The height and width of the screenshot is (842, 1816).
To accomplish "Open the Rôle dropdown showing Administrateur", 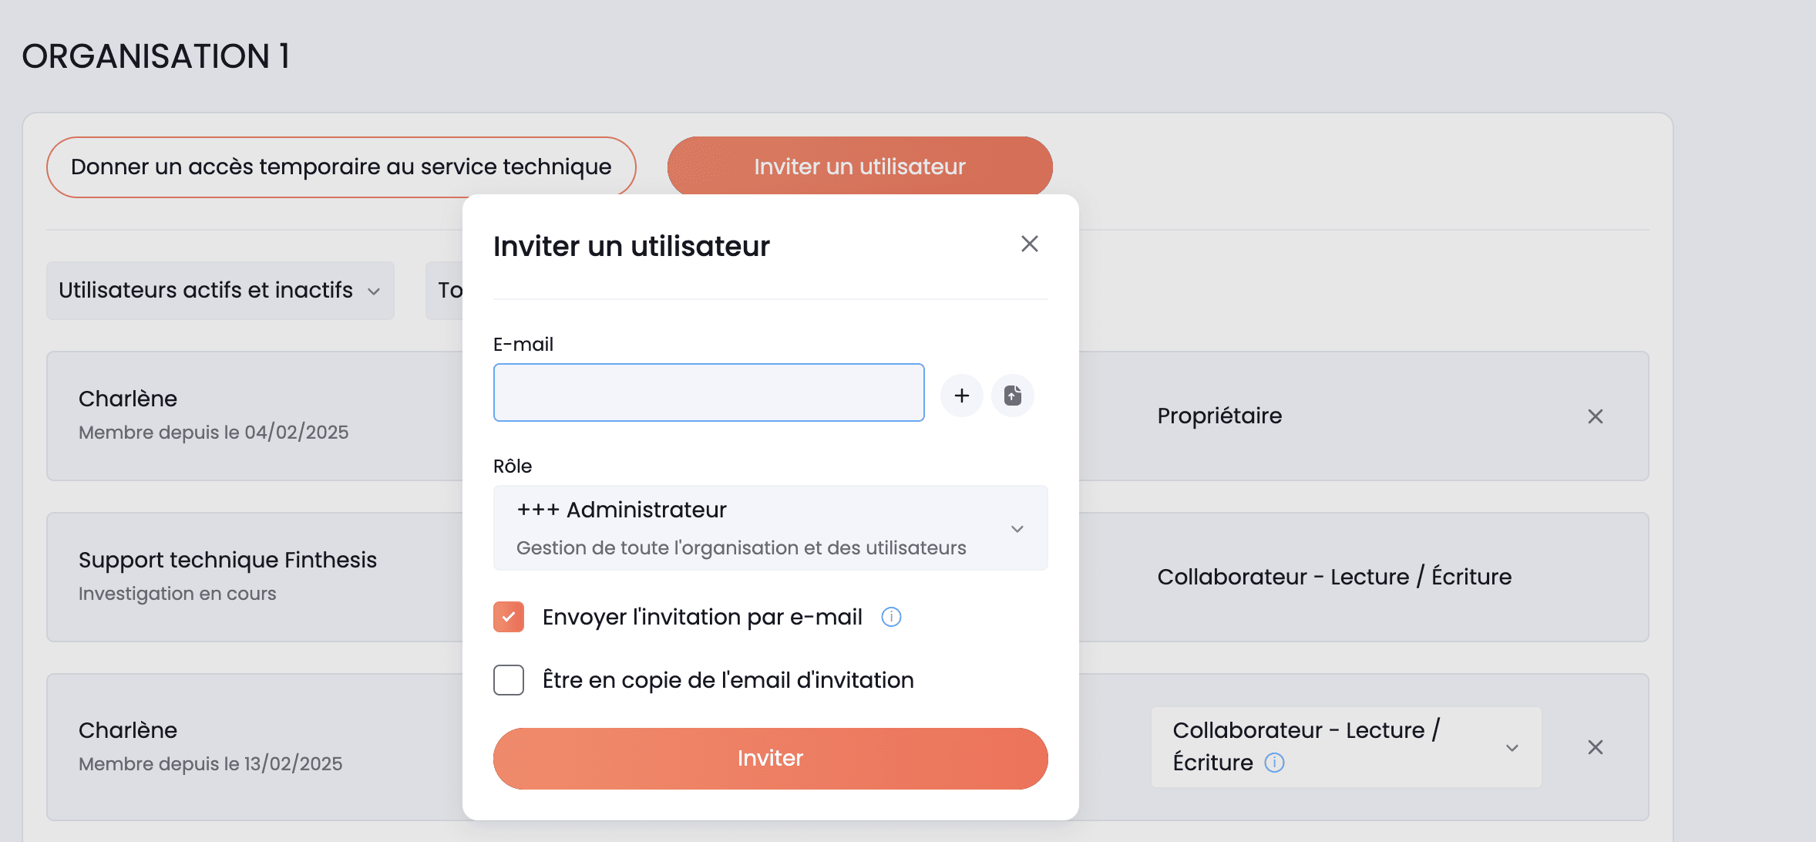I will pos(770,528).
